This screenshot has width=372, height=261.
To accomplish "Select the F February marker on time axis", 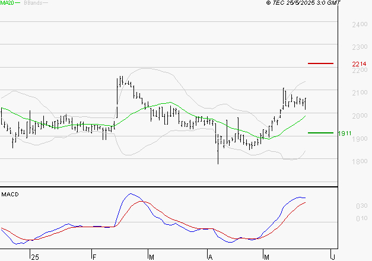I will tap(94, 257).
